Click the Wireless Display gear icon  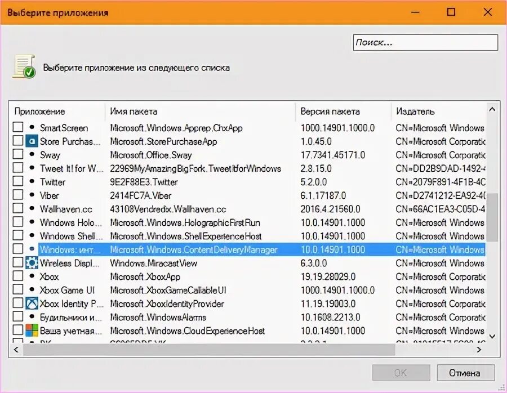(x=32, y=263)
